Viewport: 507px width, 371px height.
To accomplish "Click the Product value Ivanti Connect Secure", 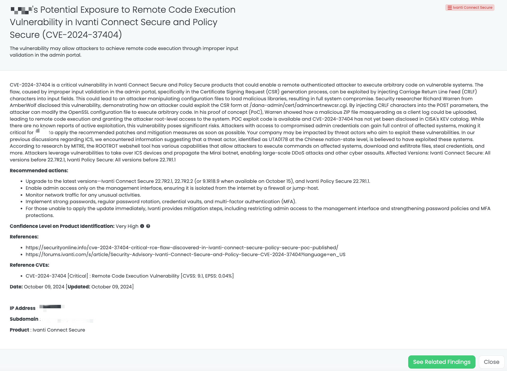I will [59, 330].
